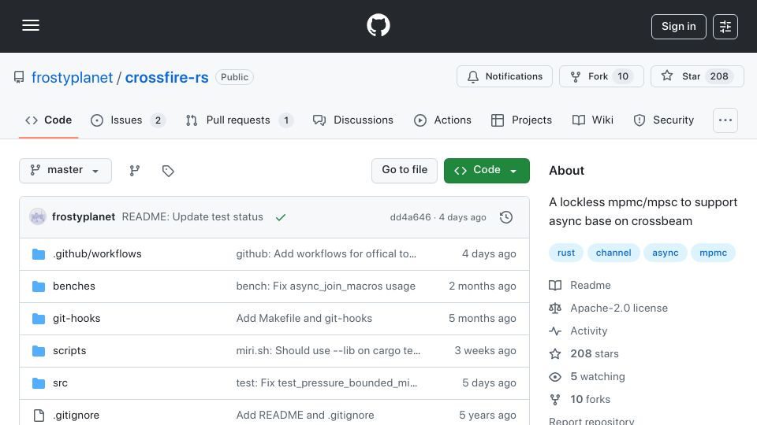Screen dimensions: 757x425
Task: Select the async topic tag
Action: tap(666, 253)
